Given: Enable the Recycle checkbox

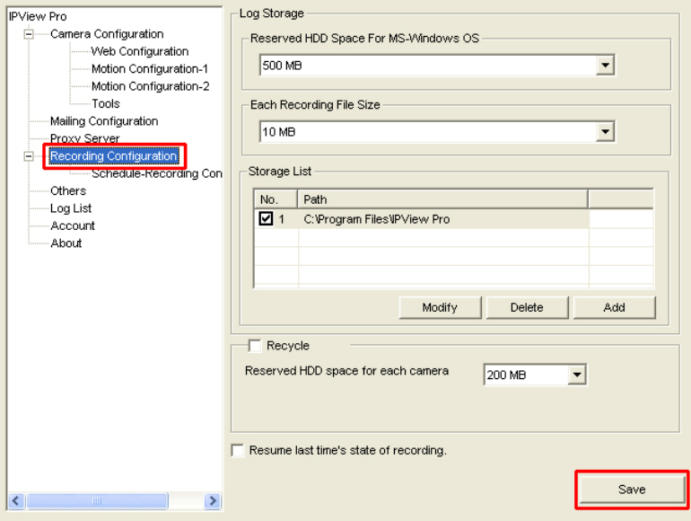Looking at the screenshot, I should 254,346.
